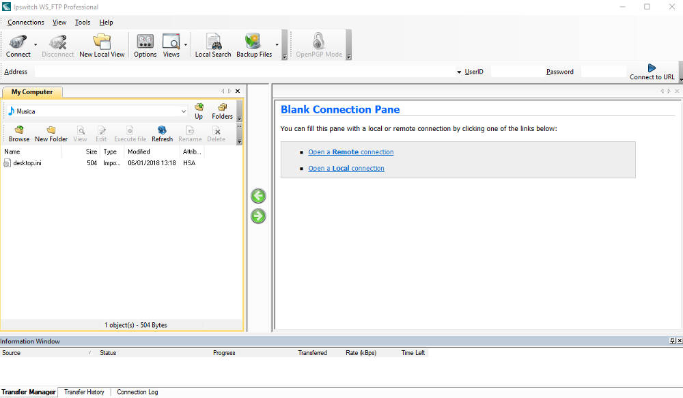Open the Musica folder path dropdown

183,111
